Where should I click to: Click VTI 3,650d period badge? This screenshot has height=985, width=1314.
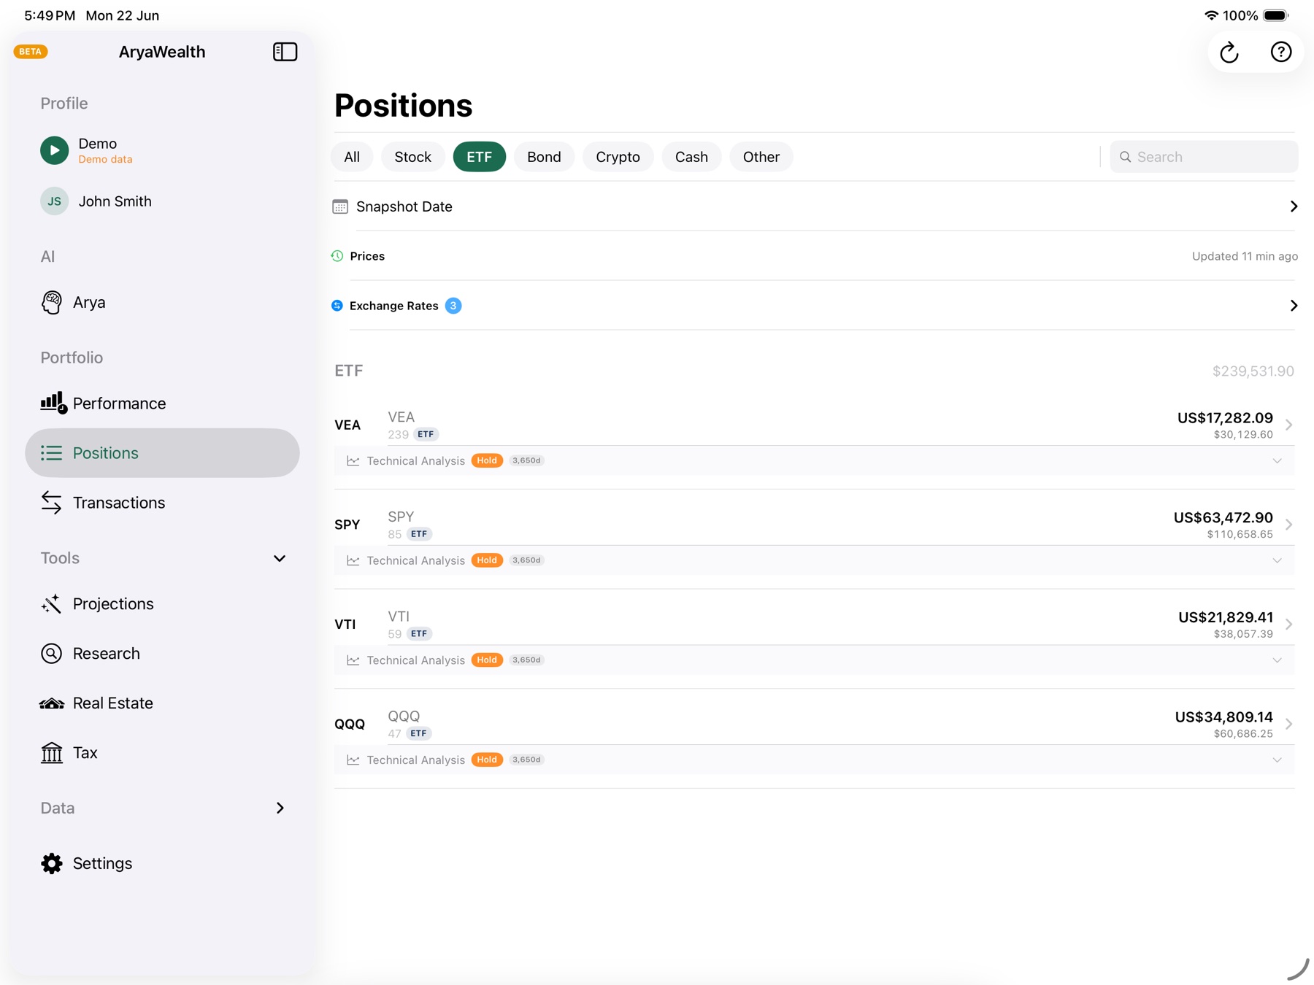click(x=527, y=660)
